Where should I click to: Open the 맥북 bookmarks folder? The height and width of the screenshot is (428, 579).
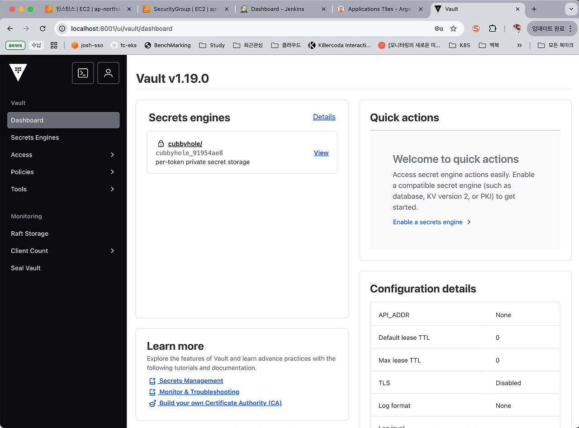[489, 45]
